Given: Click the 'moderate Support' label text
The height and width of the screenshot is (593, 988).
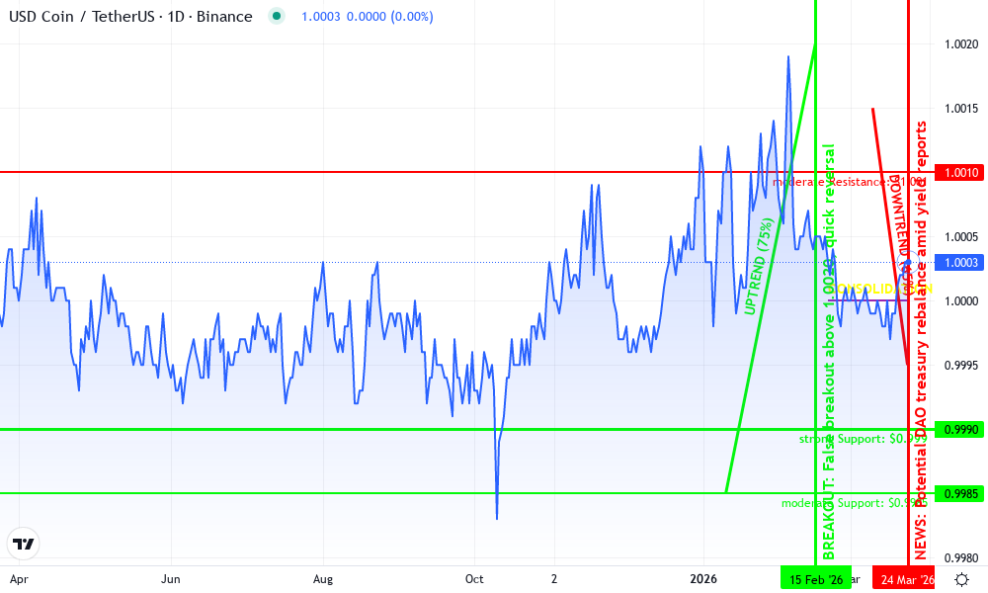Looking at the screenshot, I should pyautogui.click(x=854, y=503).
